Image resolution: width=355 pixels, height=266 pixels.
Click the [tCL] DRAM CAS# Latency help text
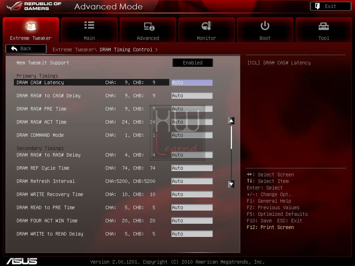(279, 63)
